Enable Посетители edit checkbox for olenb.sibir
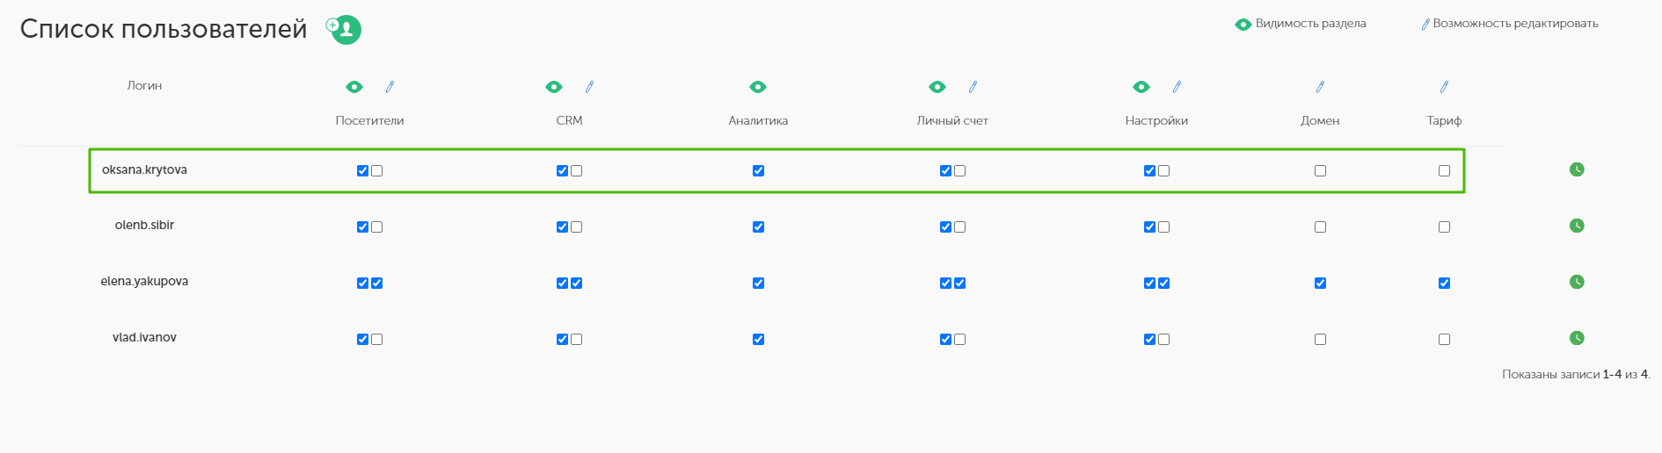1662x453 pixels. pos(376,227)
